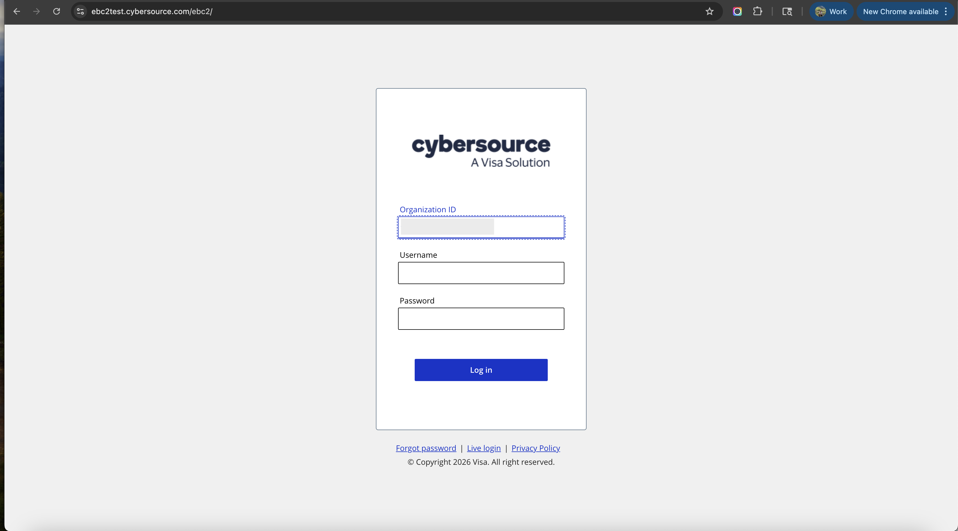Click the Cybersource logo

481,151
